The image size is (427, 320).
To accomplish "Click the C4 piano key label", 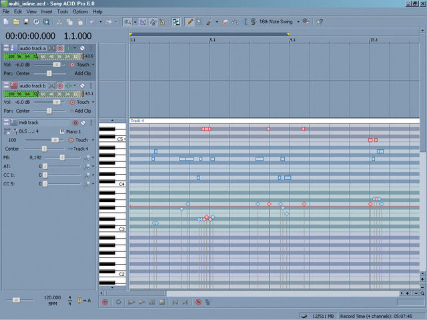I will 121,184.
